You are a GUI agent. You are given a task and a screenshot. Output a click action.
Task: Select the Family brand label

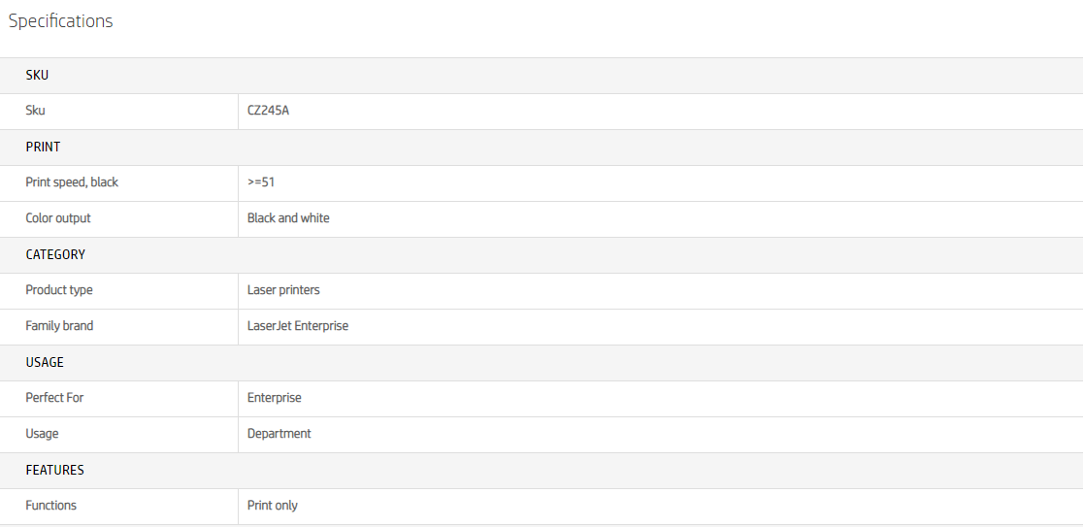pyautogui.click(x=59, y=326)
